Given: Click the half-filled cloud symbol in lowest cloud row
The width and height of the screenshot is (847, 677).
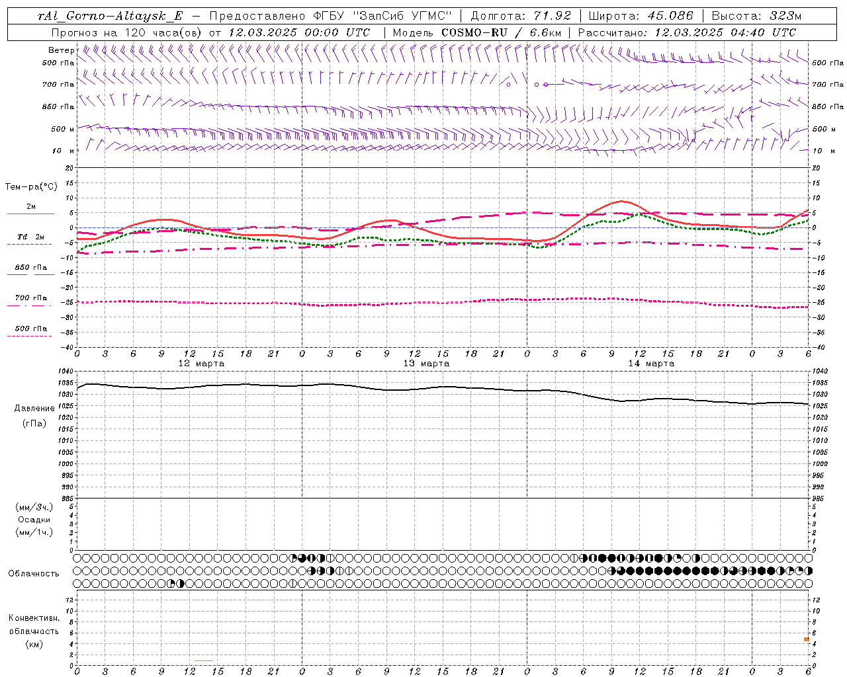Looking at the screenshot, I should (x=181, y=583).
